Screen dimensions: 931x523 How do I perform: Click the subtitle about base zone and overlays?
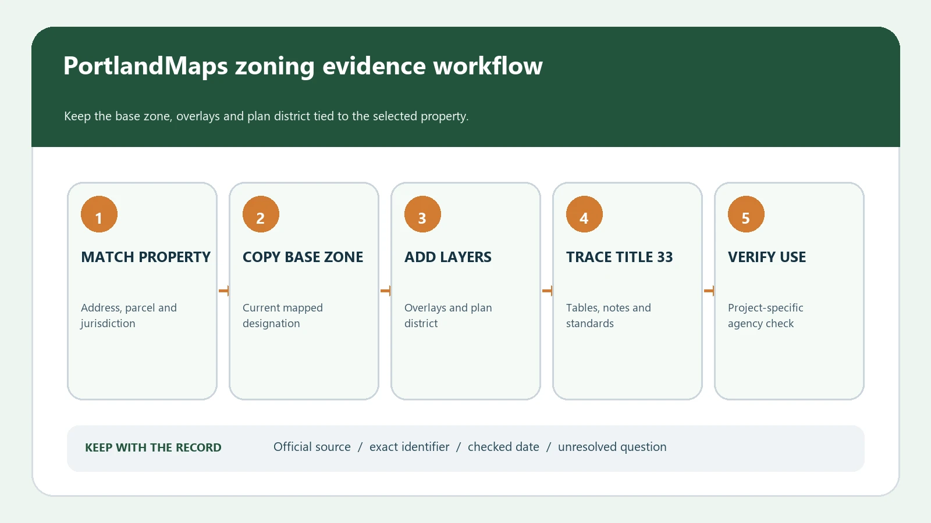coord(266,116)
